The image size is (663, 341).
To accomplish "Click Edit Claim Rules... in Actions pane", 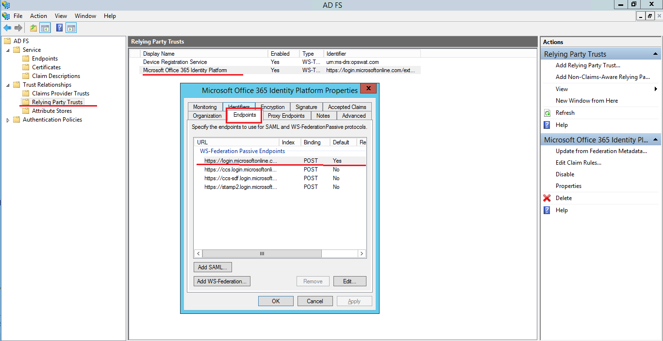I will click(578, 163).
